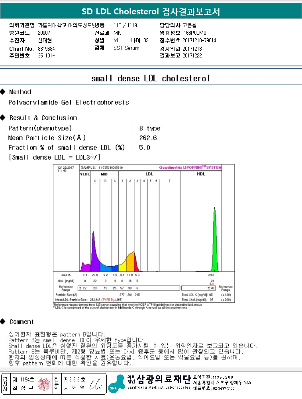Click the red 'LO' flag under HDL
Image resolution: width=302 pixels, height=399 pixels.
pos(212,284)
